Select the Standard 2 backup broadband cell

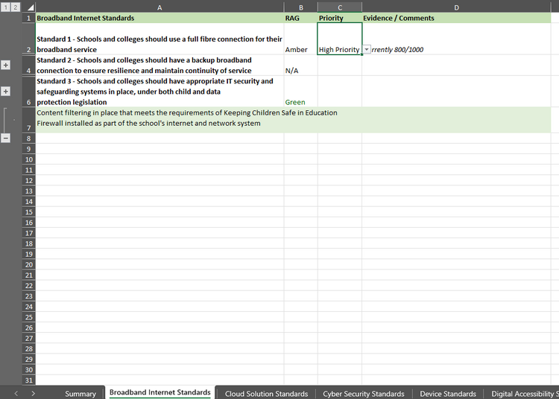(x=160, y=66)
